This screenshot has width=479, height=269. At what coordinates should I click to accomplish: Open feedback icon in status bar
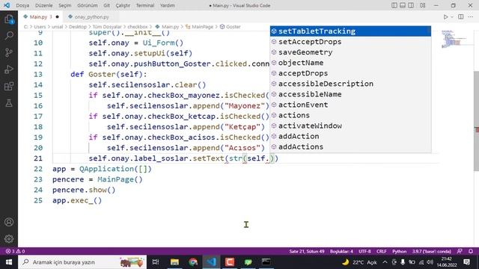pyautogui.click(x=460, y=251)
